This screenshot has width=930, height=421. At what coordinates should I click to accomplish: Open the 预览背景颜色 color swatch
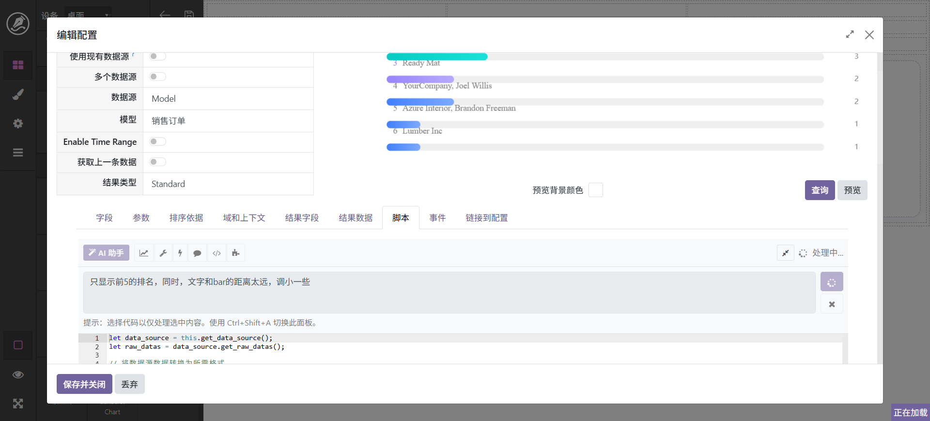click(x=595, y=190)
